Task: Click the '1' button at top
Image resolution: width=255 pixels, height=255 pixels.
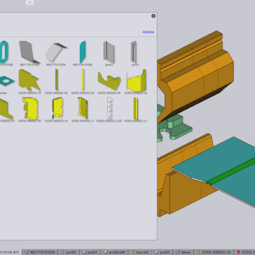Action: click(x=30, y=3)
